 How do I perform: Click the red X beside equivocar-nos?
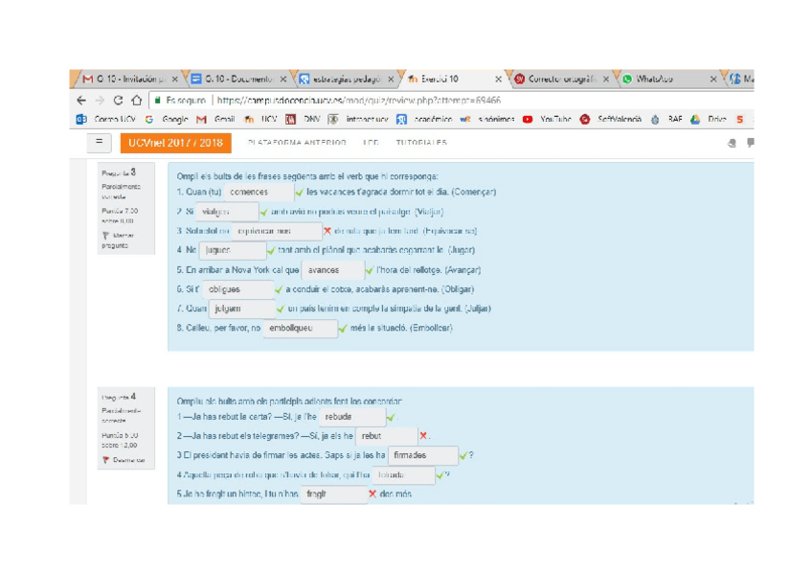coord(327,231)
